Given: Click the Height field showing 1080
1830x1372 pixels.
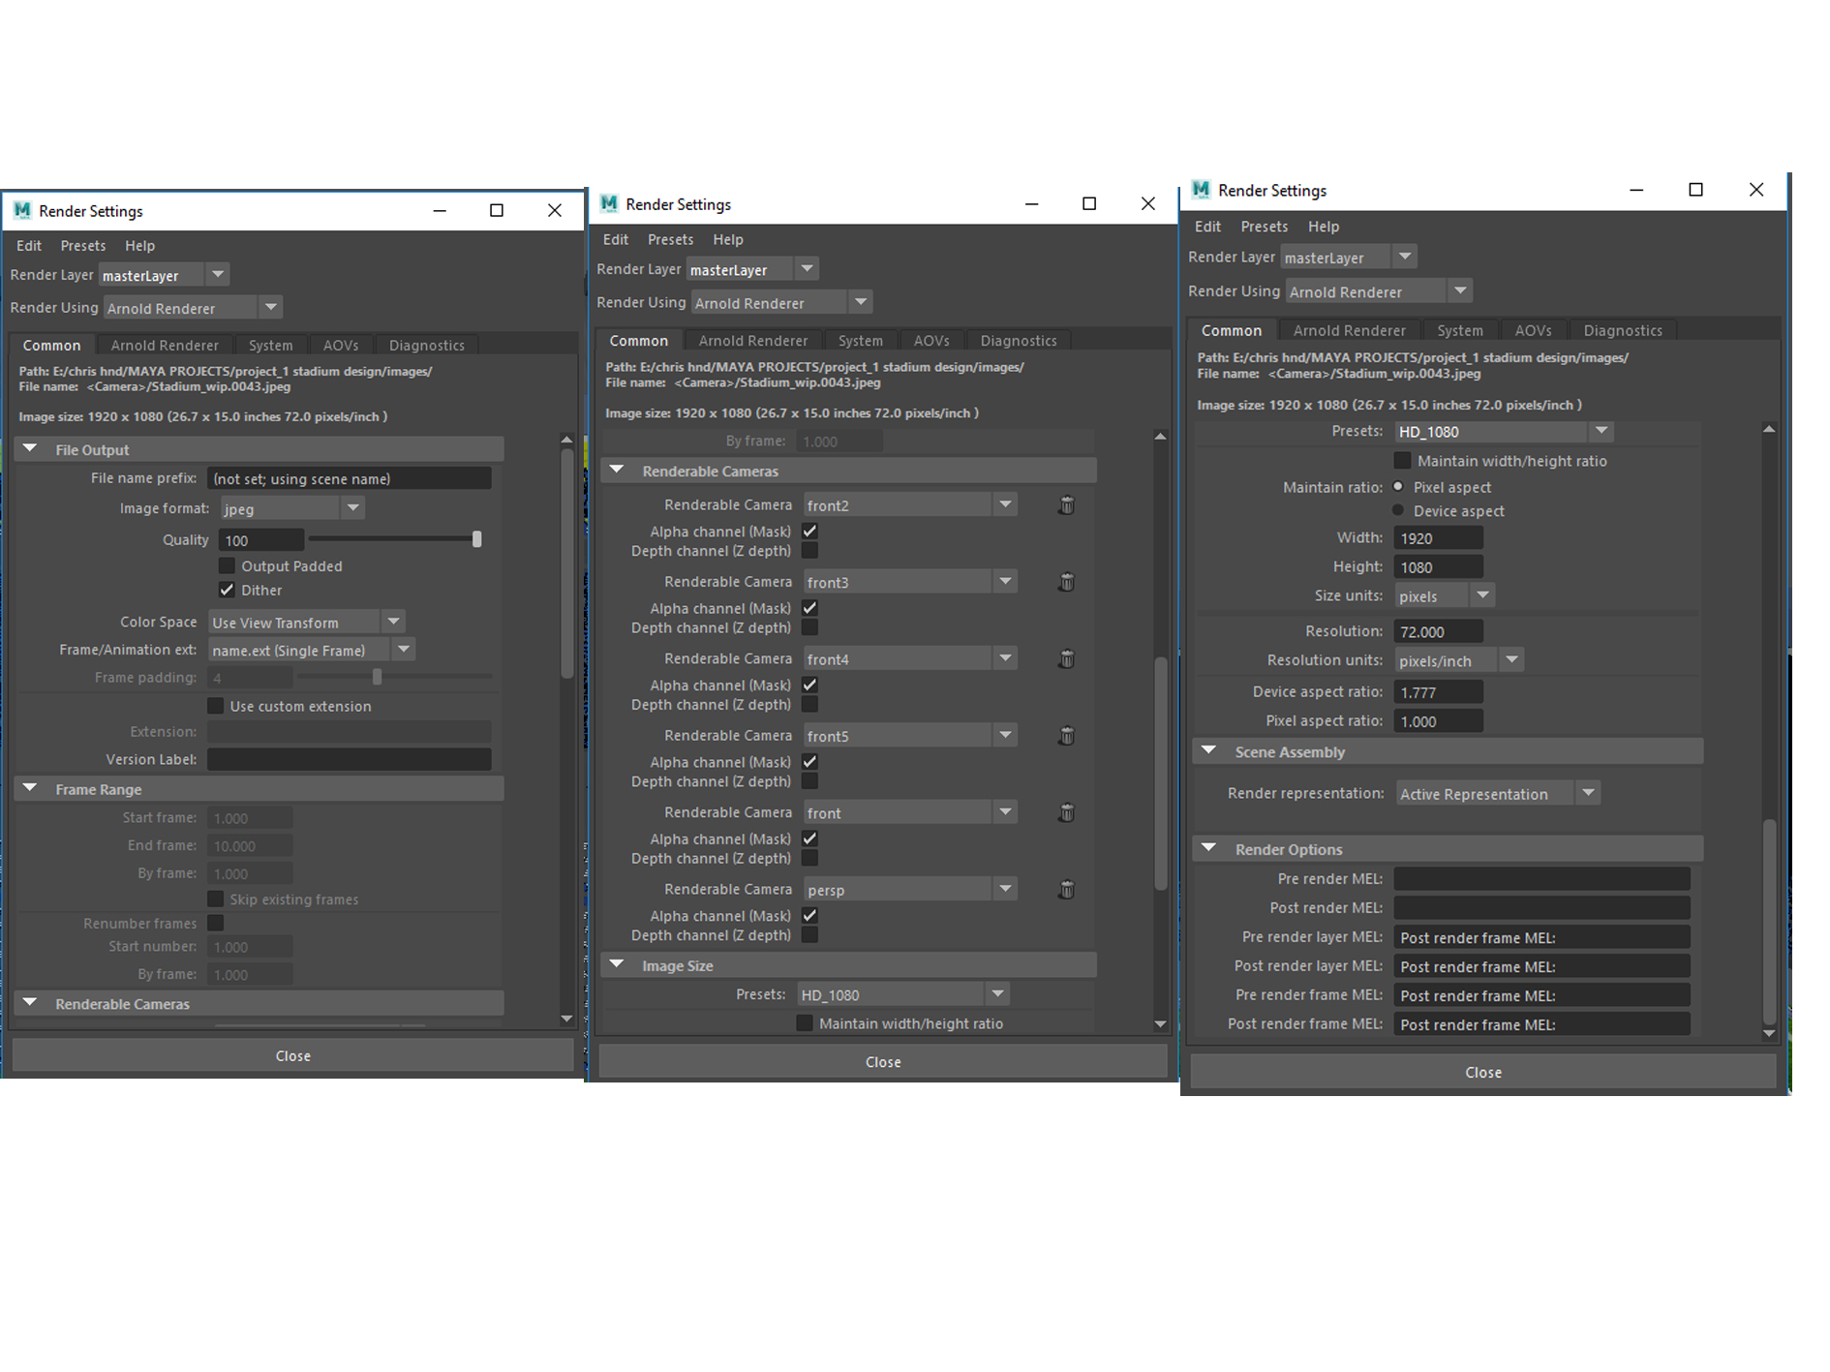Looking at the screenshot, I should [x=1439, y=567].
